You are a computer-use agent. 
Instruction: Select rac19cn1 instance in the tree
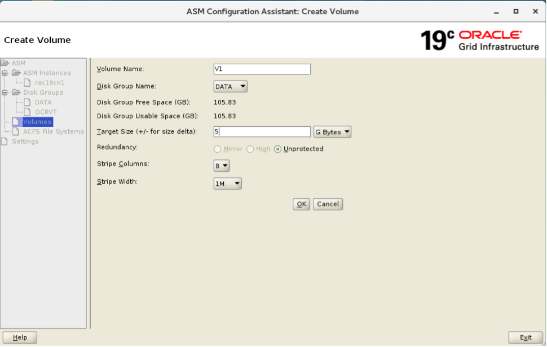(50, 83)
